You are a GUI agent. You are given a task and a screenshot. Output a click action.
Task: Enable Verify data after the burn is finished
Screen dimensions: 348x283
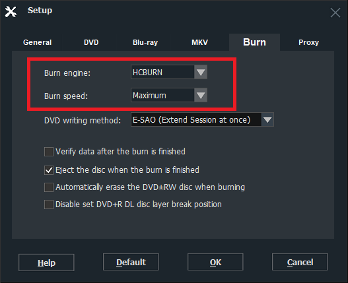49,152
